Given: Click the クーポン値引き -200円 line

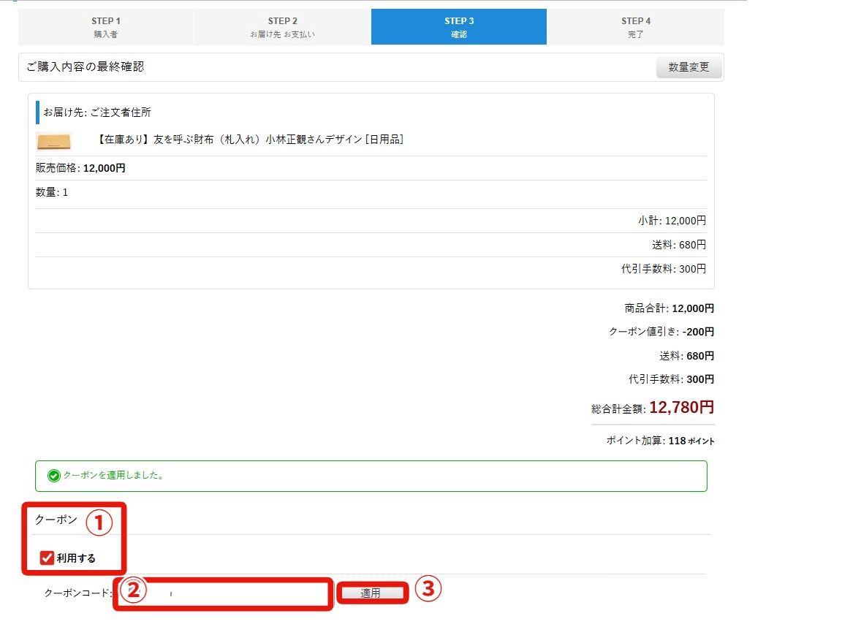Looking at the screenshot, I should click(661, 332).
